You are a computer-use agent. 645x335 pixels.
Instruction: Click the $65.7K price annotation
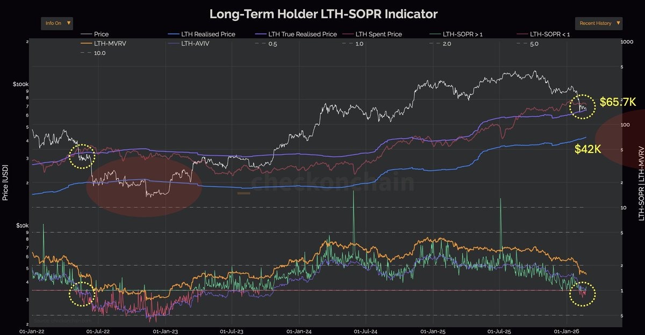click(617, 101)
